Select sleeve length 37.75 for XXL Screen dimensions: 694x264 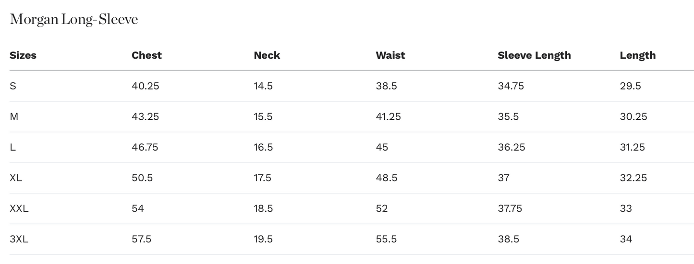point(510,209)
